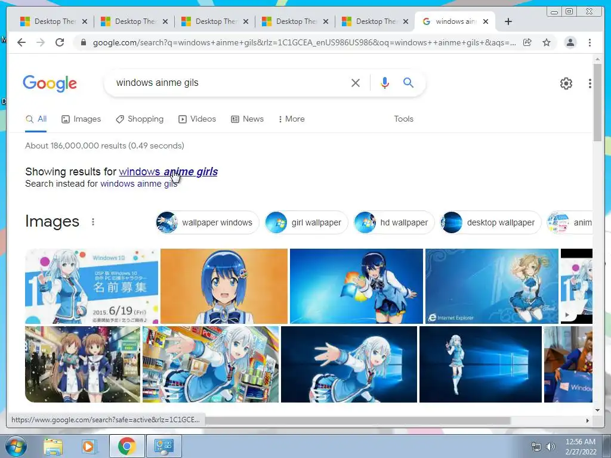The width and height of the screenshot is (611, 458).
Task: Click the Google logo
Action: (50, 83)
